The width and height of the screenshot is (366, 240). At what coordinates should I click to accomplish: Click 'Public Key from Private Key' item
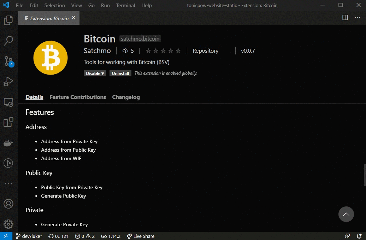click(x=72, y=187)
